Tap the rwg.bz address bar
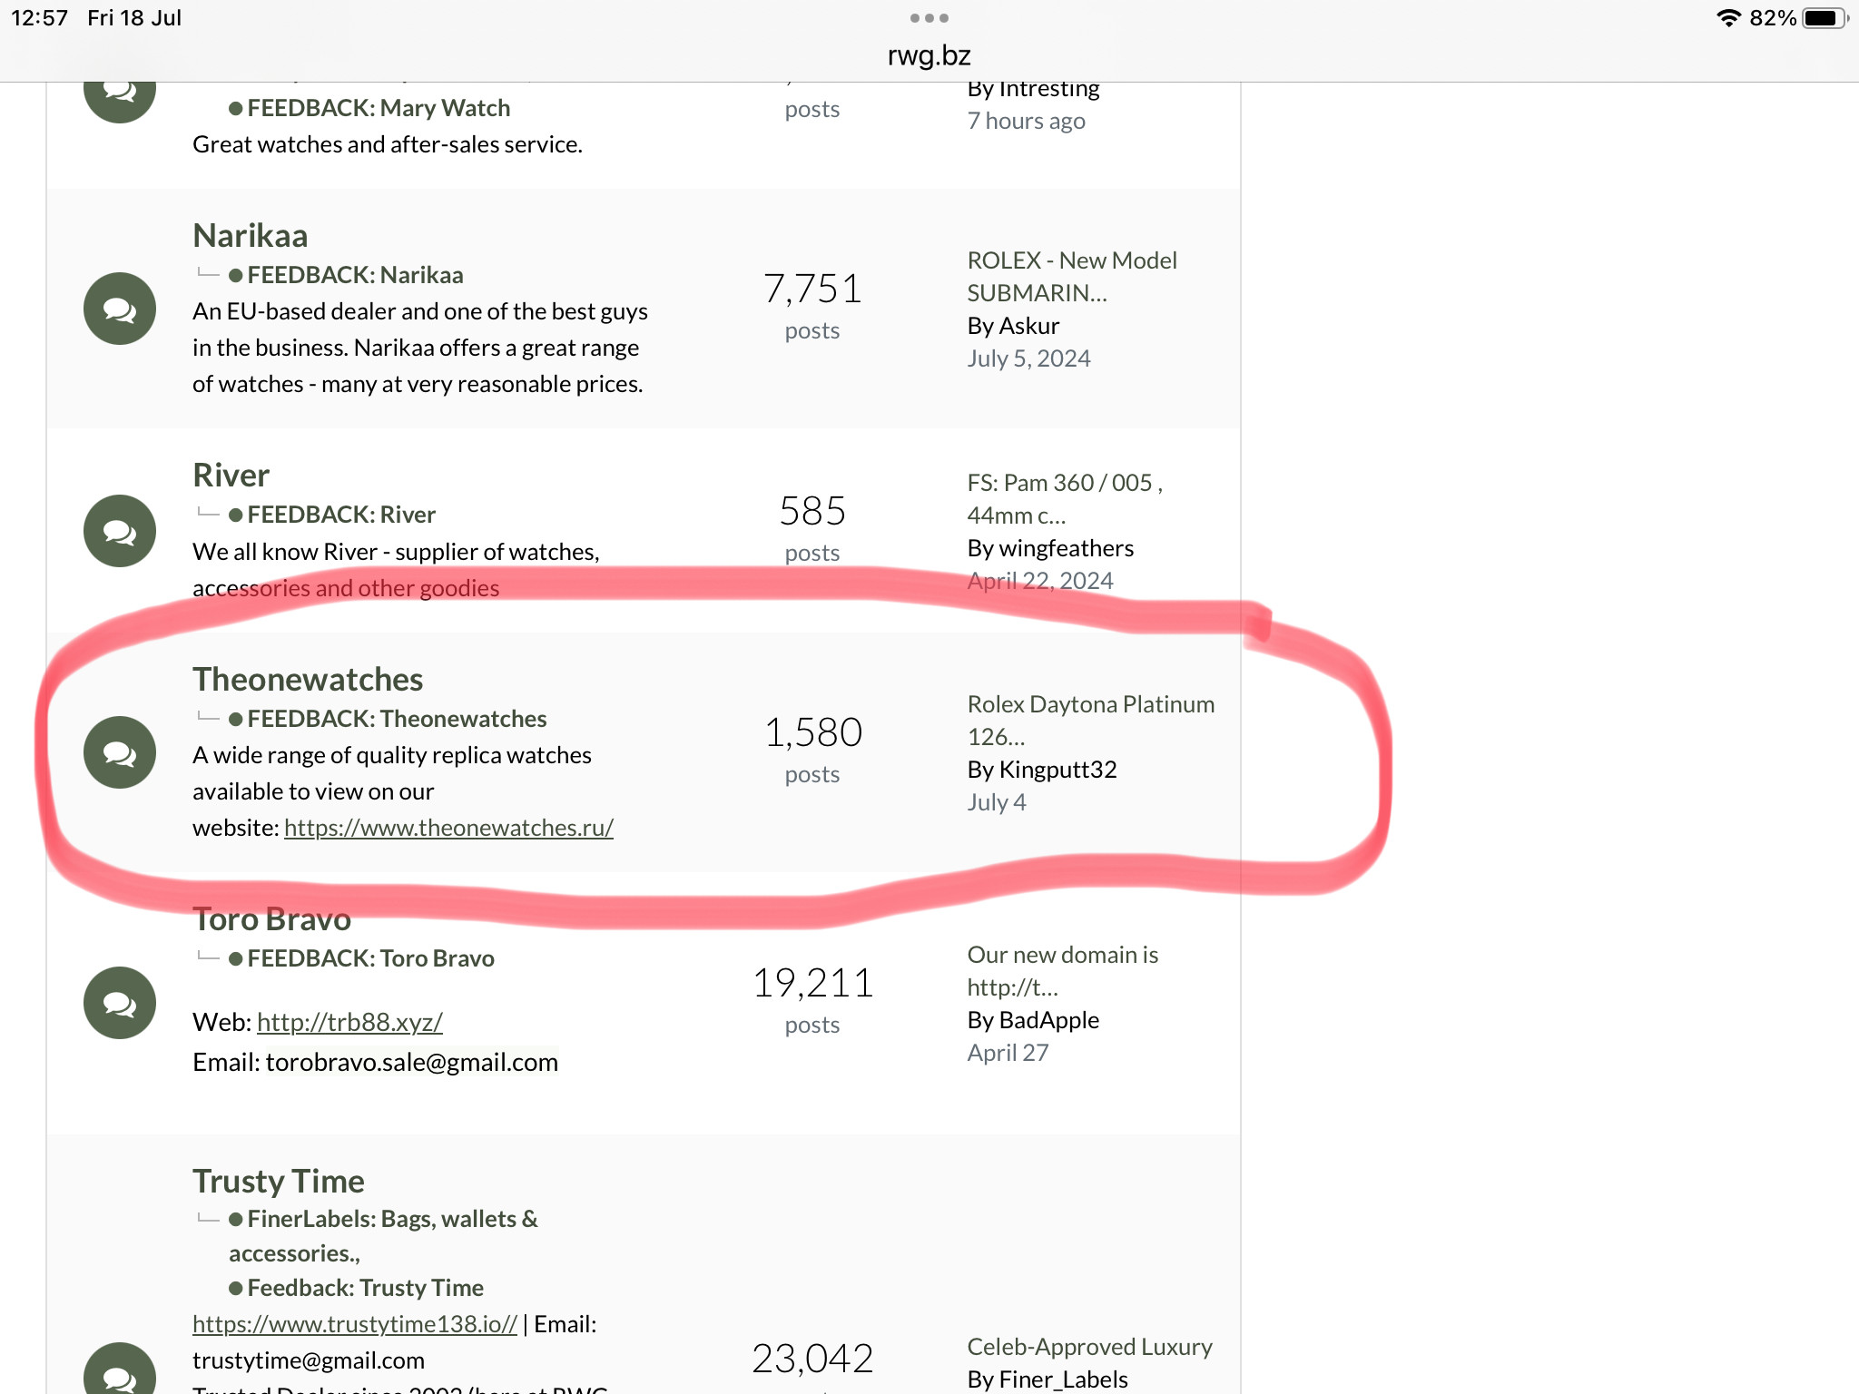This screenshot has width=1859, height=1394. click(929, 55)
